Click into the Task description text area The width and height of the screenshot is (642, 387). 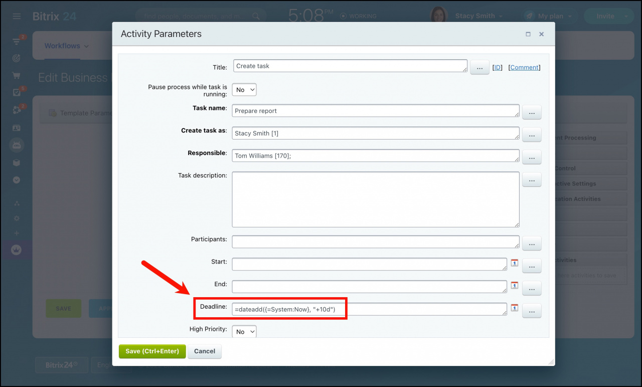[x=375, y=199]
